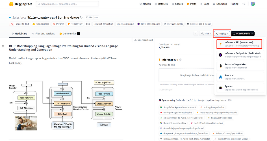Open the user avatar menu
267x141 pixels.
(x=253, y=4)
